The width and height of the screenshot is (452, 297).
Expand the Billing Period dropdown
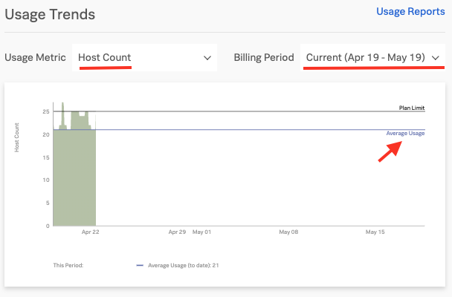(x=372, y=57)
